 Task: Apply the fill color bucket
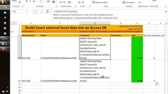pyautogui.click(x=48, y=1)
